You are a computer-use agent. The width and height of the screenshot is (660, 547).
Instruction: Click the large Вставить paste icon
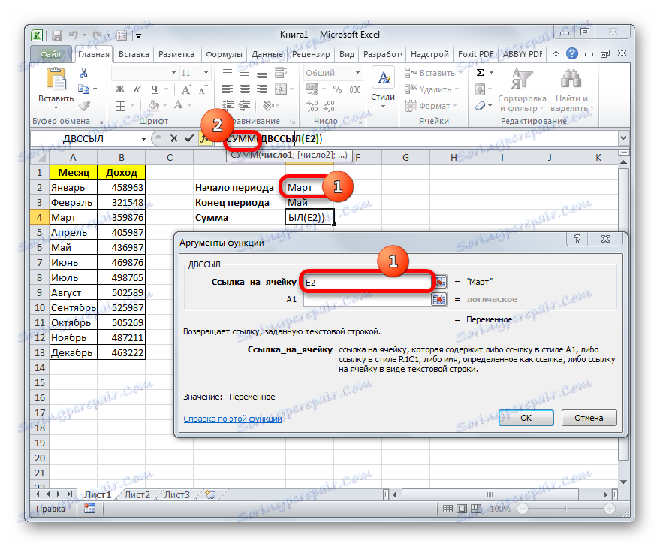click(x=56, y=80)
